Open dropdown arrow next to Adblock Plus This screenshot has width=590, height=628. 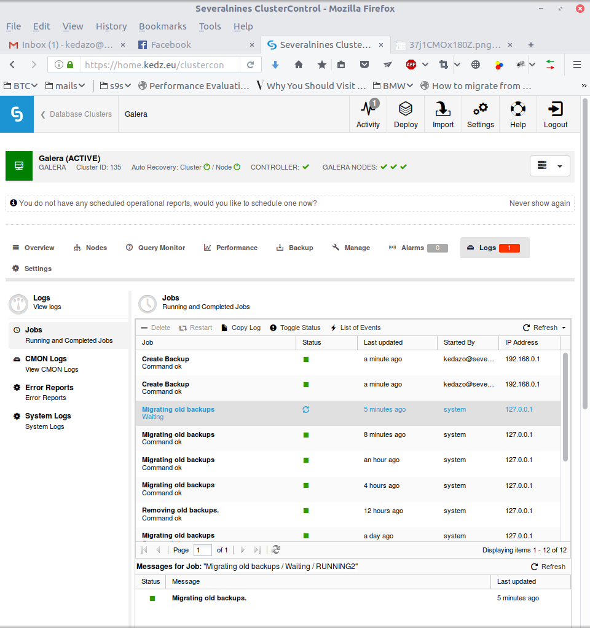425,65
